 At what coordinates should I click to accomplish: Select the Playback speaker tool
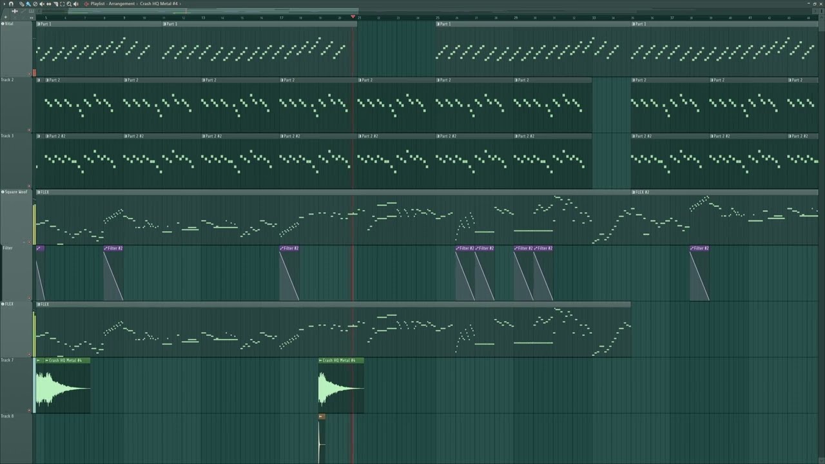click(76, 4)
